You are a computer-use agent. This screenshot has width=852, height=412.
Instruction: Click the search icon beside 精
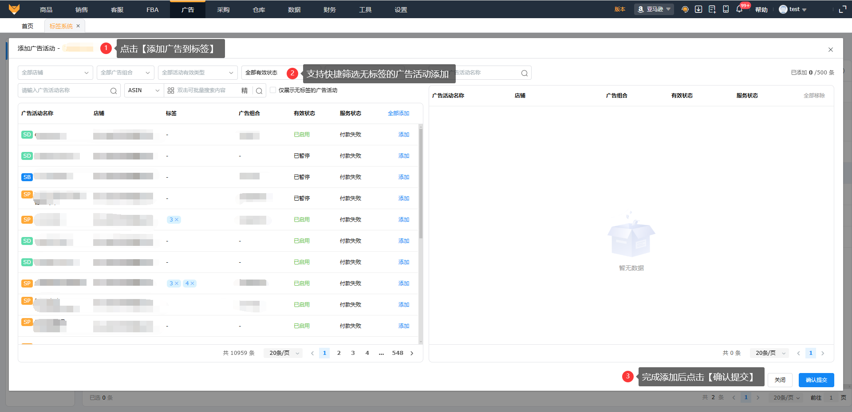(259, 91)
